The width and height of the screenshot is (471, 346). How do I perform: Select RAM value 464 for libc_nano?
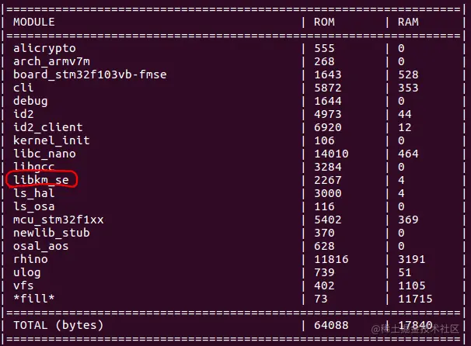pos(408,154)
